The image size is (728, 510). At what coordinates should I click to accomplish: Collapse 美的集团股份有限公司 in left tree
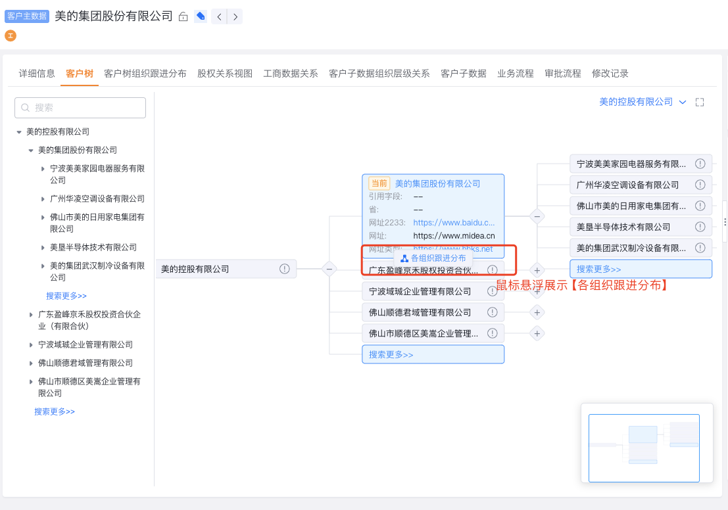(31, 151)
